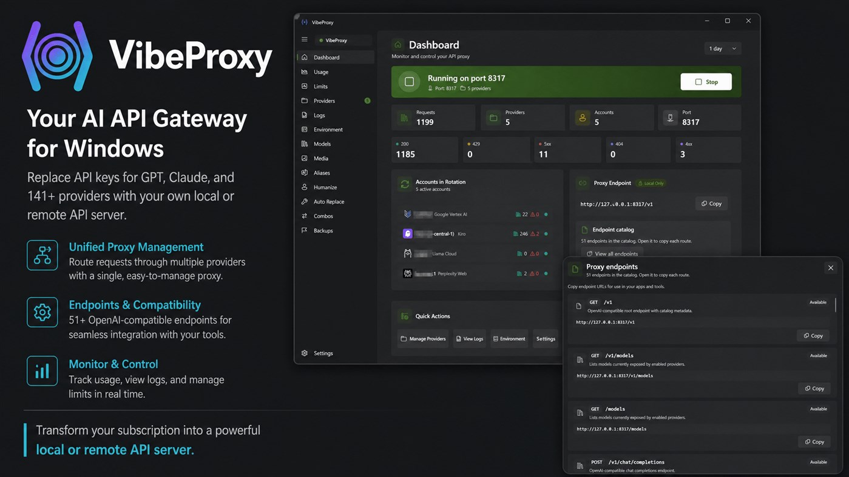
Task: Click the square status icon on green banner
Action: click(x=410, y=82)
